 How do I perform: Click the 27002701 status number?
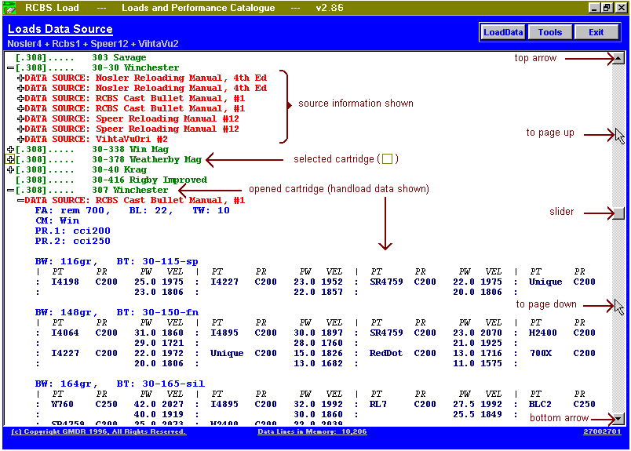coord(602,431)
